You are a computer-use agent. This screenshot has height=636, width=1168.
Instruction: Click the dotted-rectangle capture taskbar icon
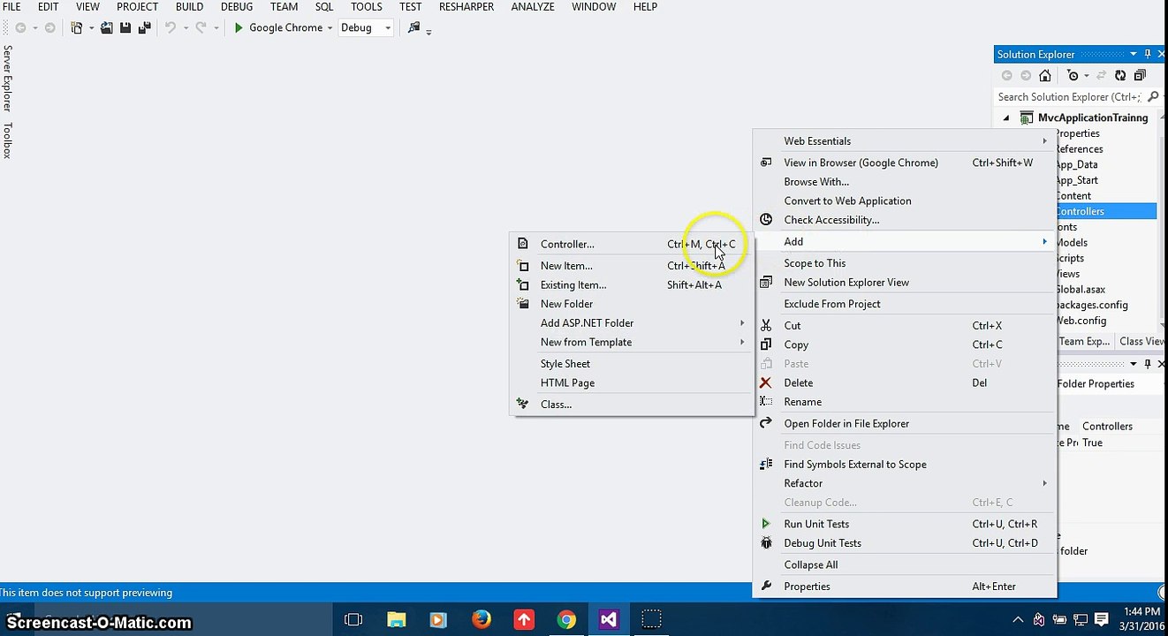[x=651, y=619]
